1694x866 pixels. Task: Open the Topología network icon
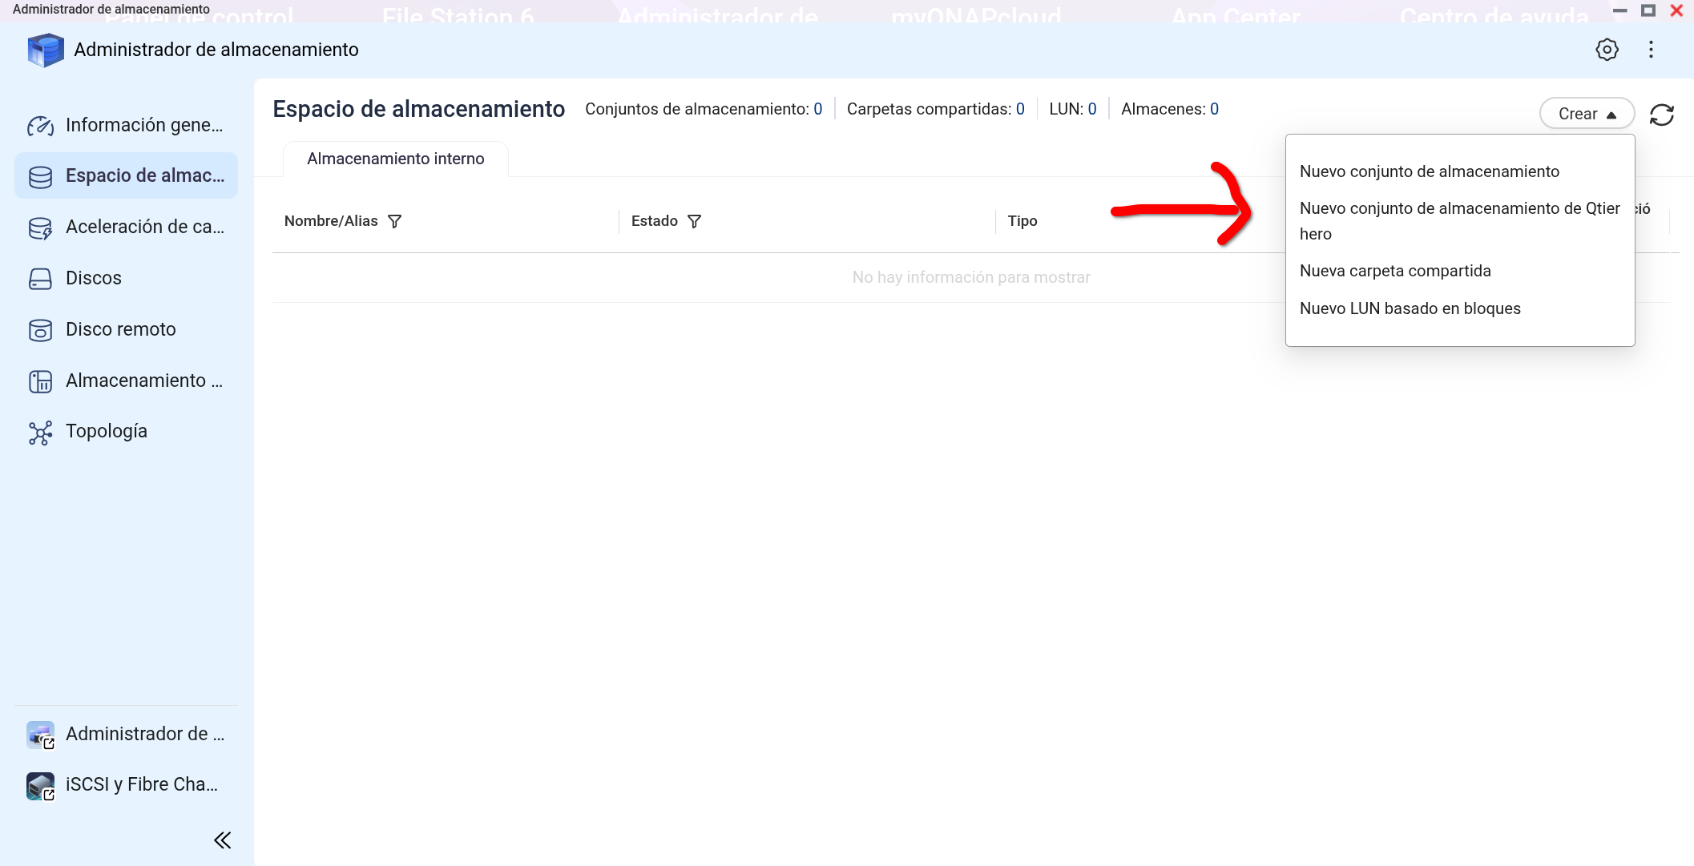(x=40, y=433)
